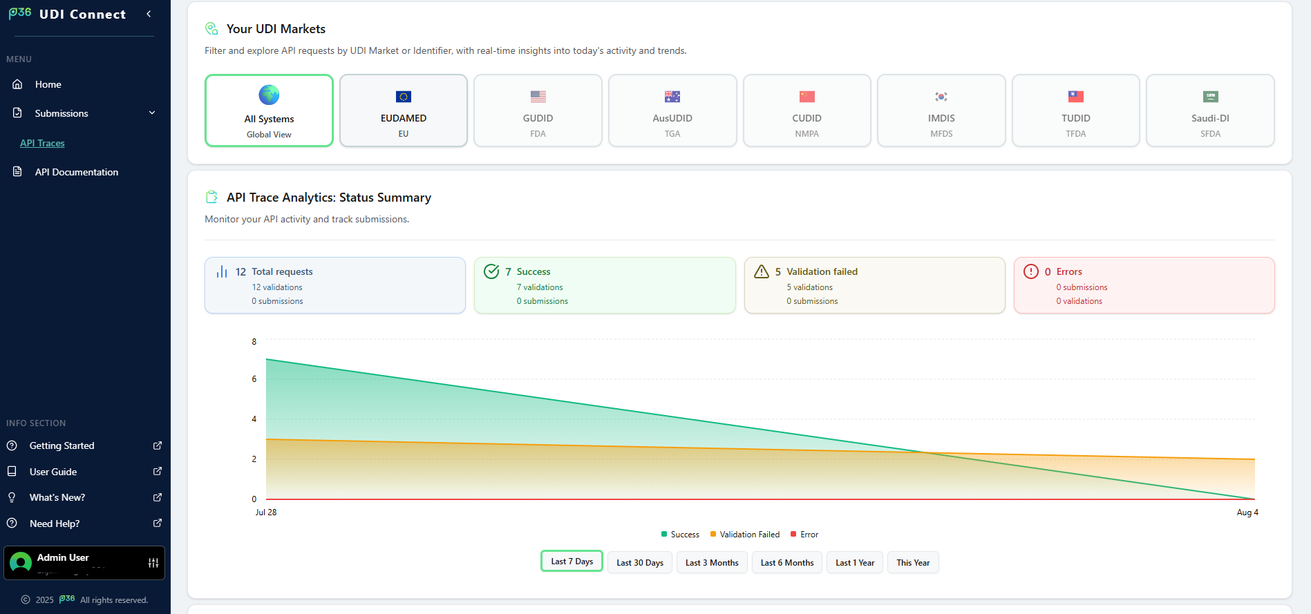This screenshot has width=1311, height=614.
Task: Click the Errors summary card
Action: 1144,285
